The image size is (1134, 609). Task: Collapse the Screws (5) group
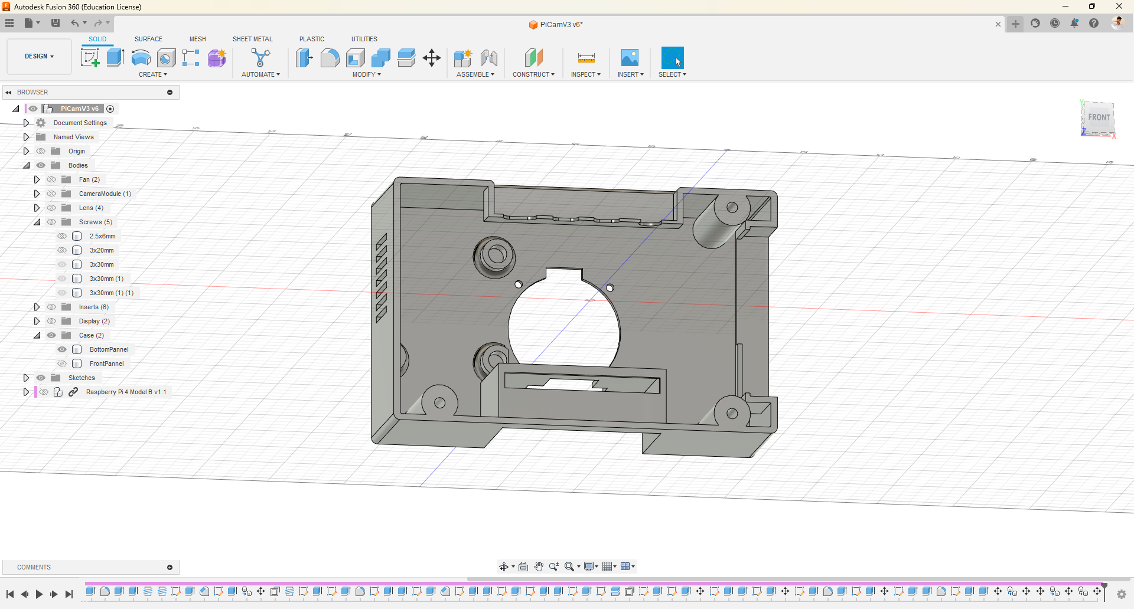pyautogui.click(x=37, y=222)
